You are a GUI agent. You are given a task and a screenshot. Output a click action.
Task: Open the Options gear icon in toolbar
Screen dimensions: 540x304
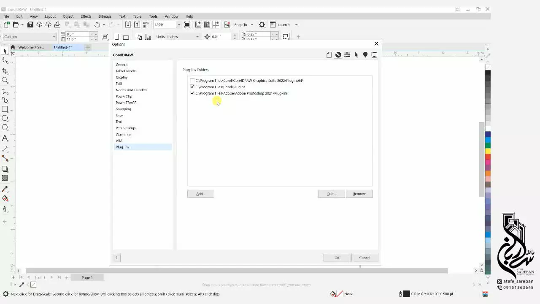[262, 24]
